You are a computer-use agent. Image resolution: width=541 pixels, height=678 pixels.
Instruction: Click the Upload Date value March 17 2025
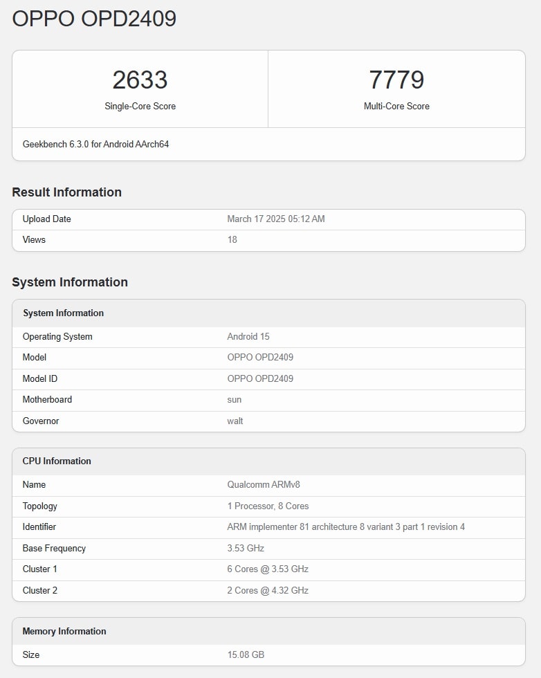pos(275,219)
